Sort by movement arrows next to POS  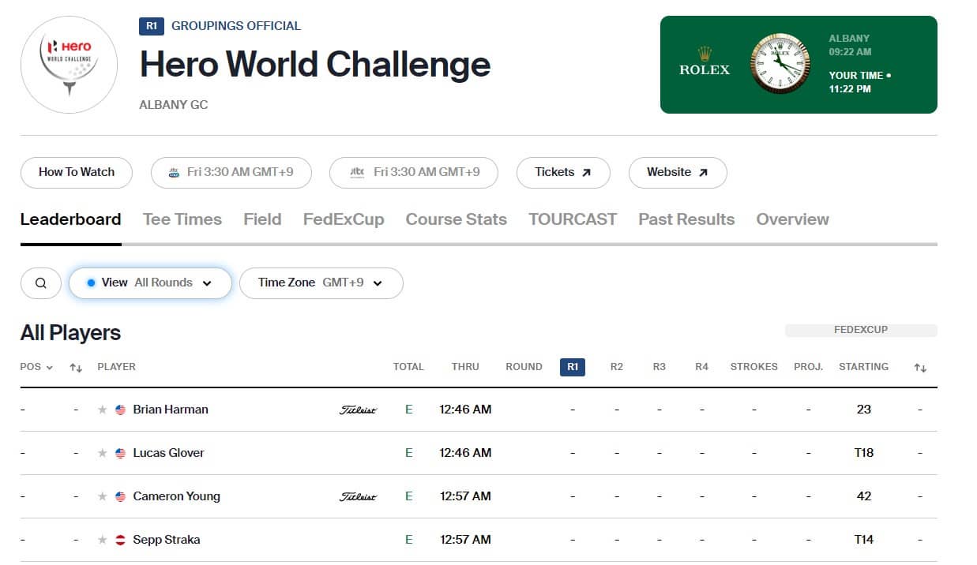coord(76,367)
